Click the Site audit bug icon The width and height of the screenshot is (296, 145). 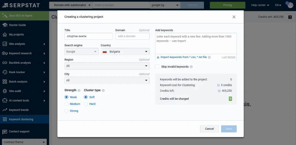tap(5, 91)
